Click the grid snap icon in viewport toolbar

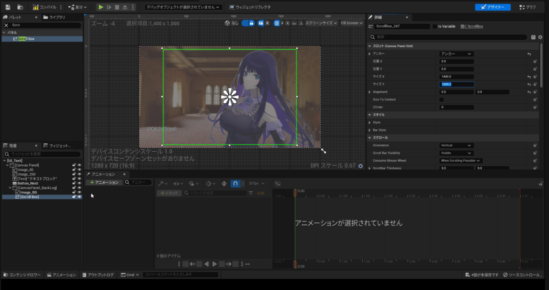click(276, 23)
